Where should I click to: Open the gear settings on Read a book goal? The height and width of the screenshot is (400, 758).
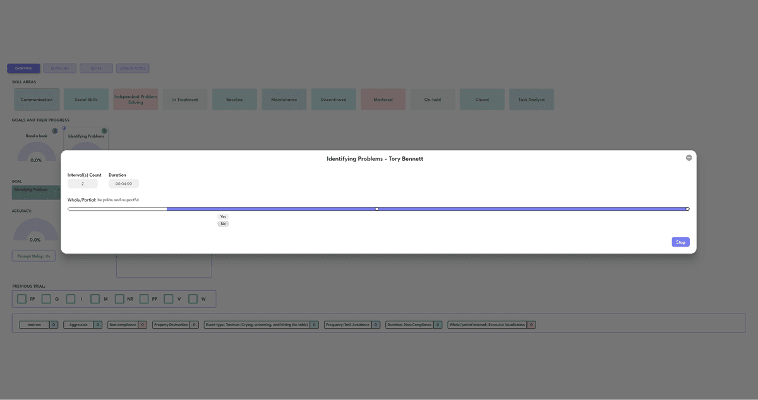pyautogui.click(x=54, y=131)
